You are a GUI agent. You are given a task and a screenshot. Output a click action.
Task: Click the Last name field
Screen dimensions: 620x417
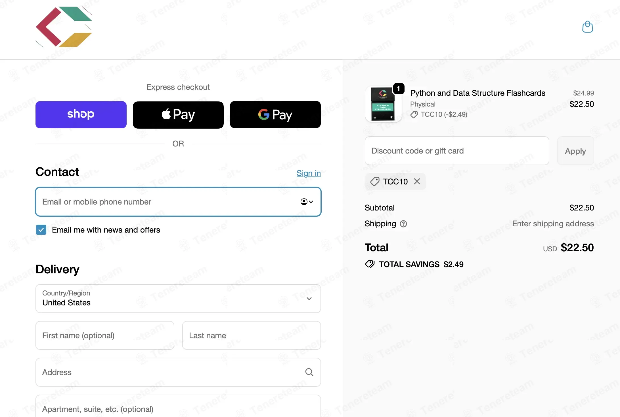pos(252,335)
